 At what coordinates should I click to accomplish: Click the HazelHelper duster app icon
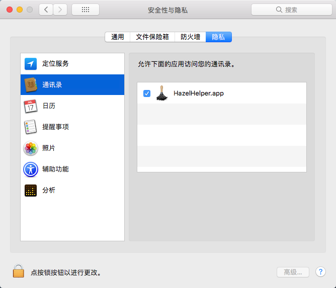[x=162, y=93]
